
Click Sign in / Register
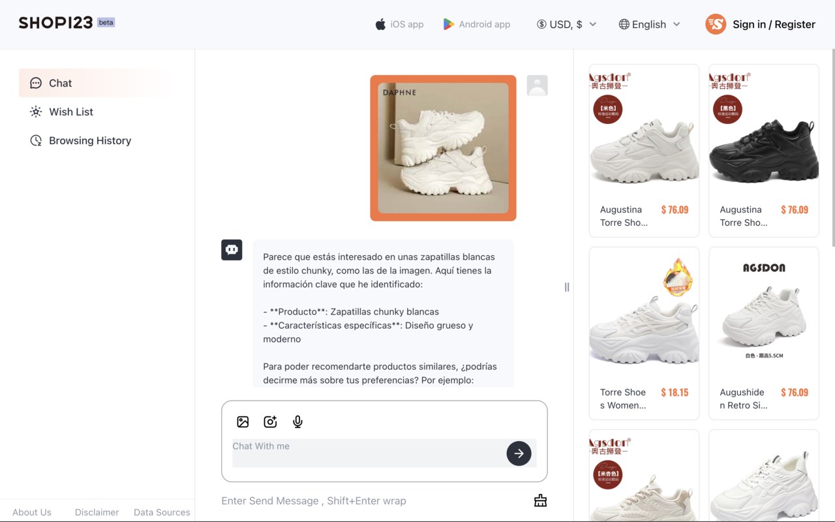click(774, 24)
